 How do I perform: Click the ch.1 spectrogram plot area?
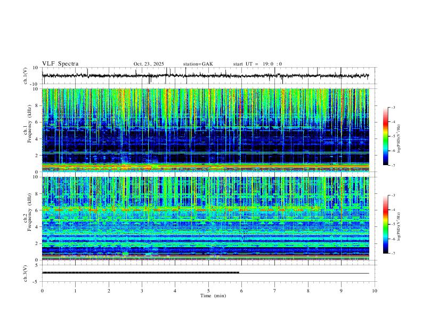click(x=205, y=130)
